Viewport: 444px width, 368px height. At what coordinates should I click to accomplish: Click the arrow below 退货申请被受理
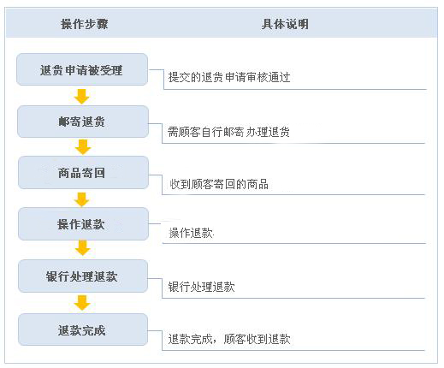coord(82,97)
